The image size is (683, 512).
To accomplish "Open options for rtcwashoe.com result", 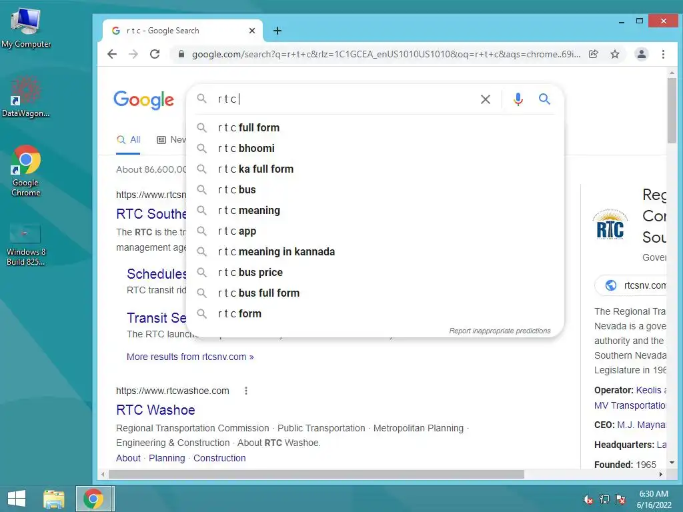I will click(246, 391).
